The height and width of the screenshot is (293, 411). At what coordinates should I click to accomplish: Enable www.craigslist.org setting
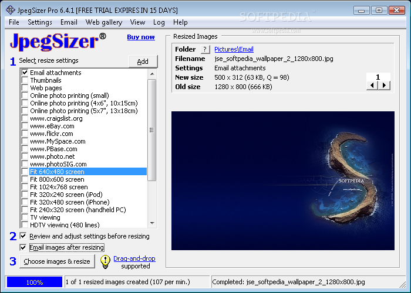tap(25, 118)
